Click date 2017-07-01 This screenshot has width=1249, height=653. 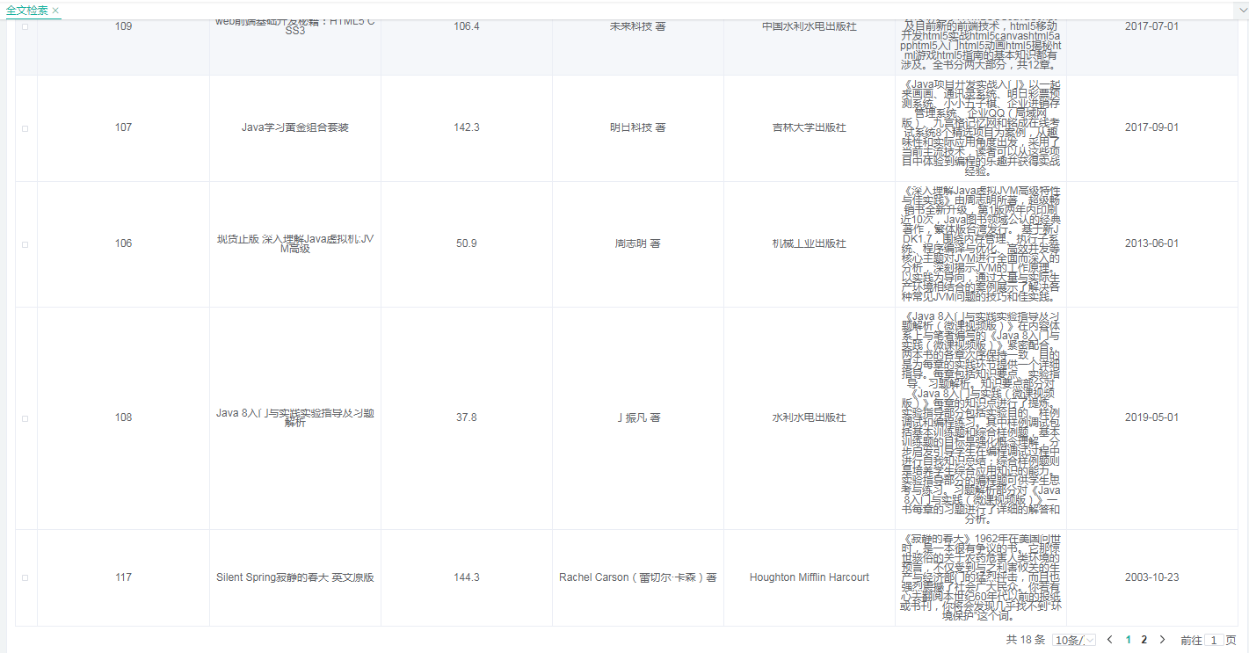coord(1151,26)
